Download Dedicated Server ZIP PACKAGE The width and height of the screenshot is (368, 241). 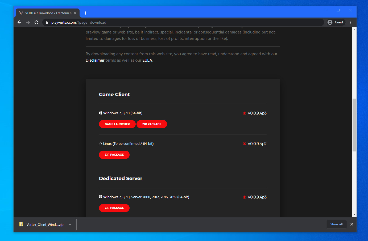(x=114, y=208)
